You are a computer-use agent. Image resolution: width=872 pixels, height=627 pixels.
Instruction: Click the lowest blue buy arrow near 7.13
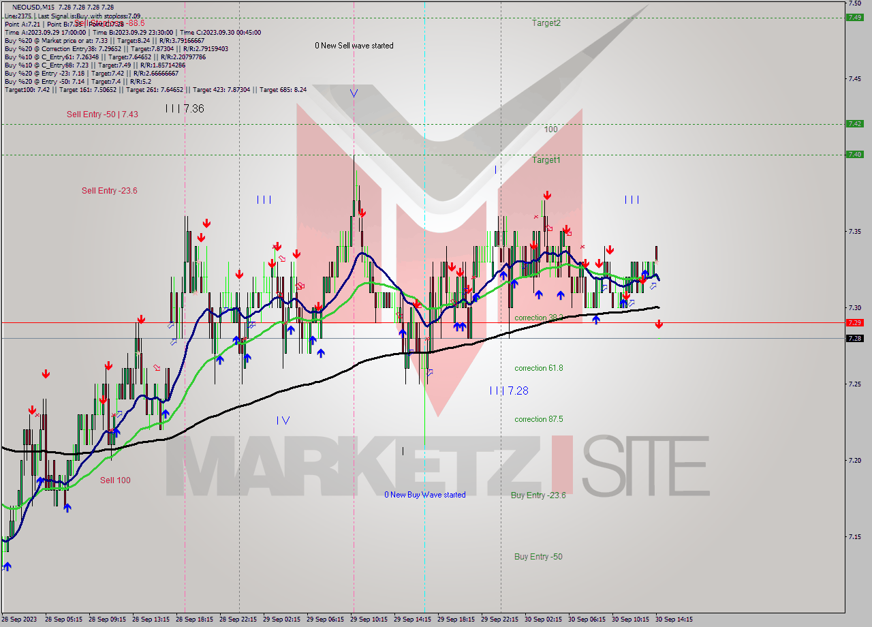(7, 566)
